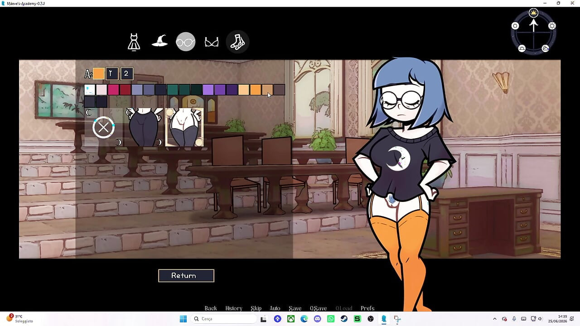The height and width of the screenshot is (326, 580).
Task: Pick the bright purple color swatch
Action: click(x=208, y=90)
